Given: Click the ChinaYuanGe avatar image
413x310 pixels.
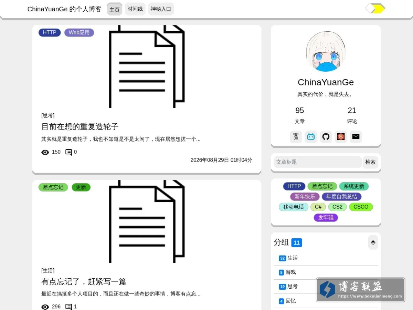Looking at the screenshot, I should tap(326, 52).
